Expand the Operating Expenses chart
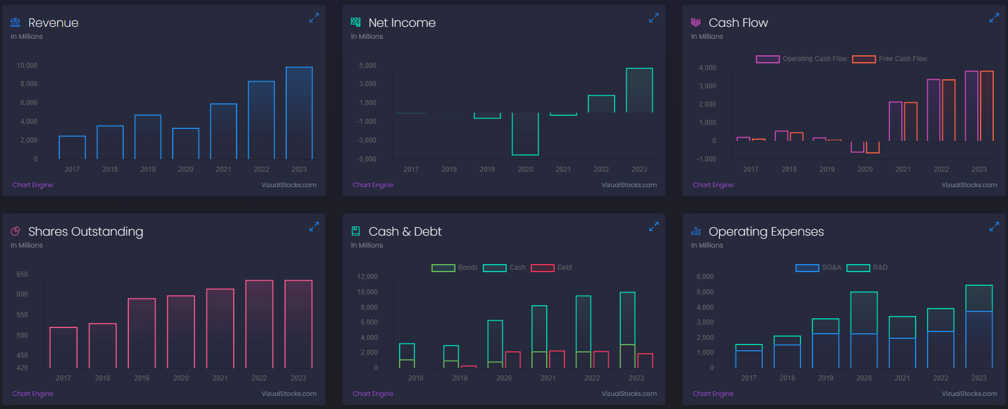 point(994,227)
